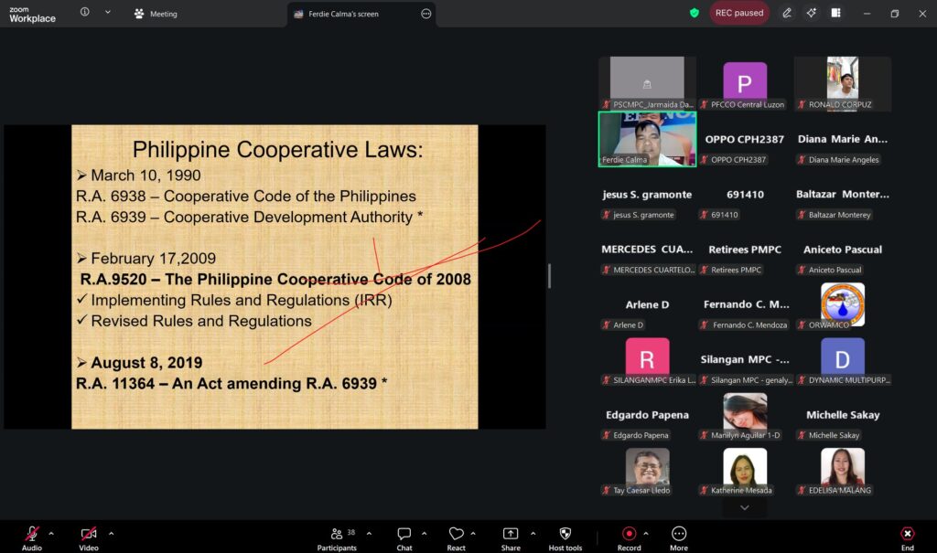This screenshot has width=937, height=553.
Task: Open the annotation pen tool in title bar
Action: click(x=787, y=13)
